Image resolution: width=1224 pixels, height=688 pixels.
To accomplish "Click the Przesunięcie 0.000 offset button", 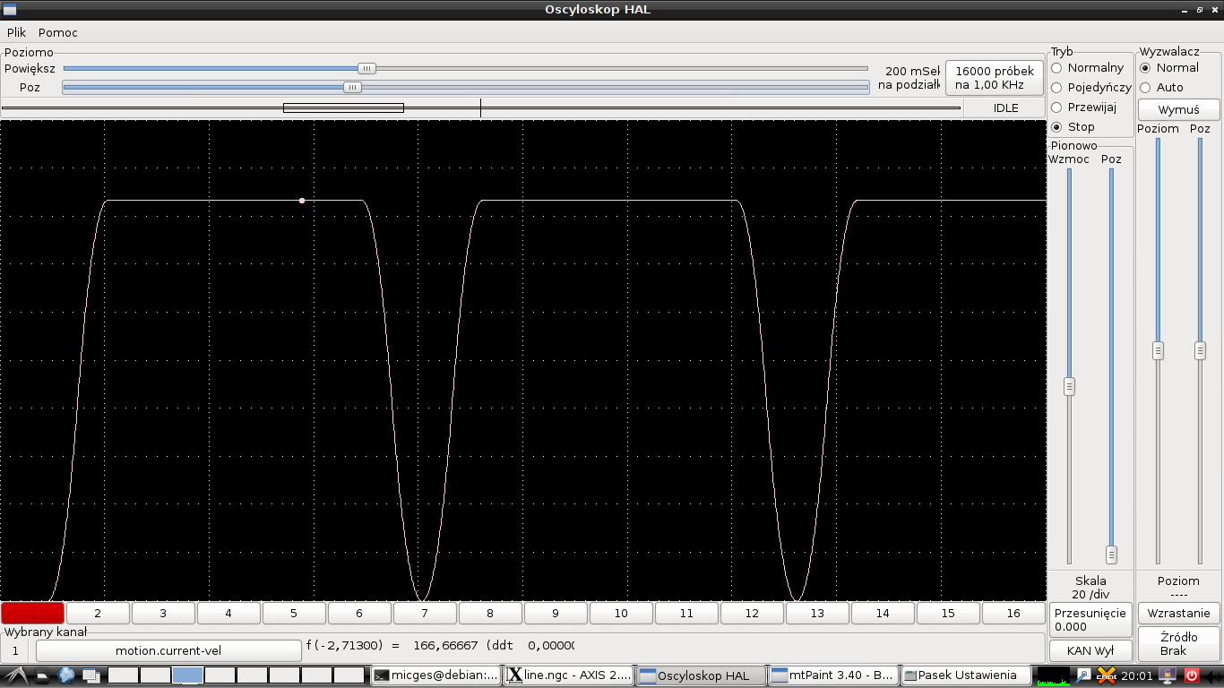I will click(1090, 620).
